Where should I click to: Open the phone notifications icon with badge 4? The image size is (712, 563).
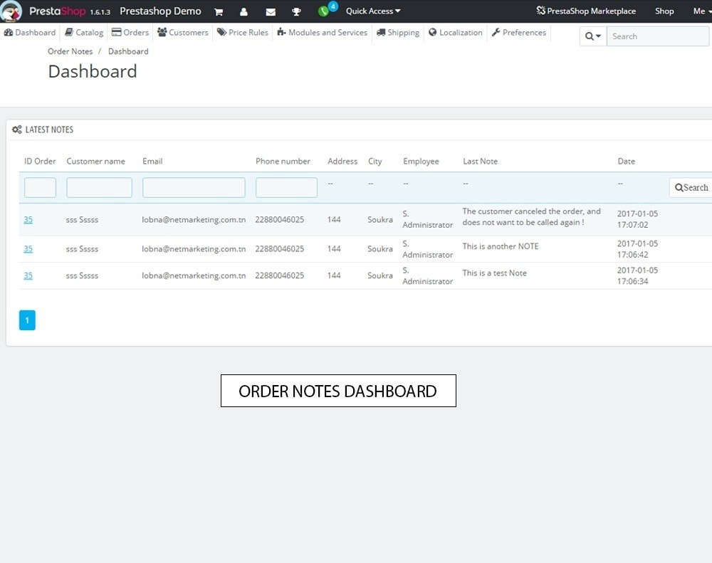coord(323,11)
